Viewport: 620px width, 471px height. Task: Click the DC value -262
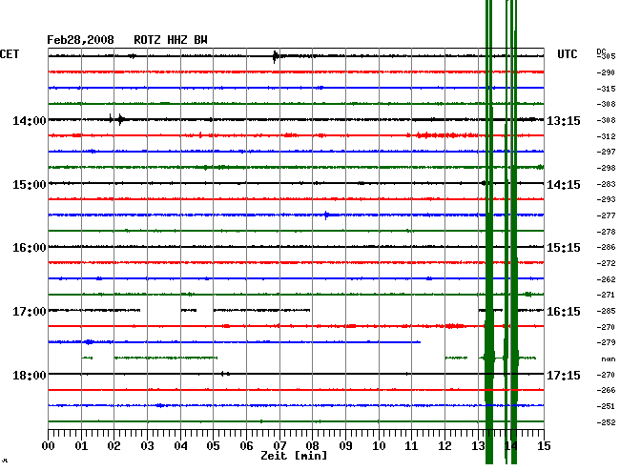(x=606, y=279)
